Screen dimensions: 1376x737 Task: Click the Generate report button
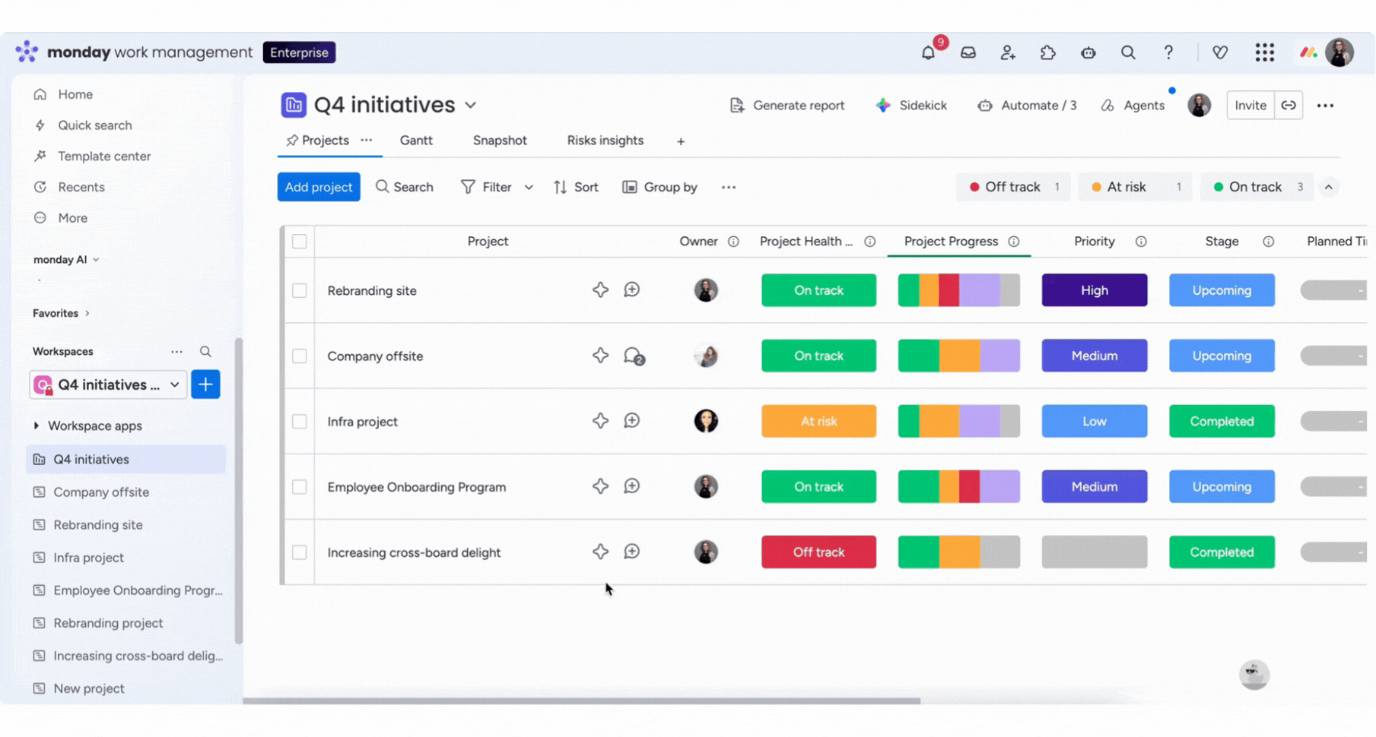pyautogui.click(x=787, y=106)
